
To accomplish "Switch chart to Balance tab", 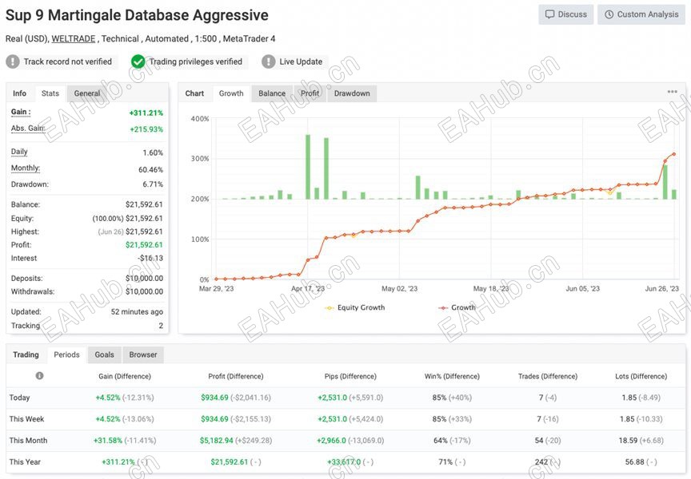I will click(x=272, y=93).
